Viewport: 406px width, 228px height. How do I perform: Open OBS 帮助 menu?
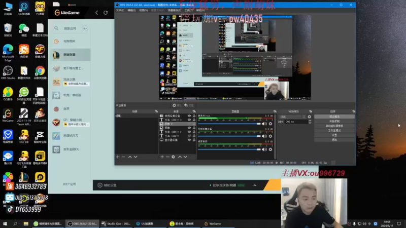pos(200,10)
